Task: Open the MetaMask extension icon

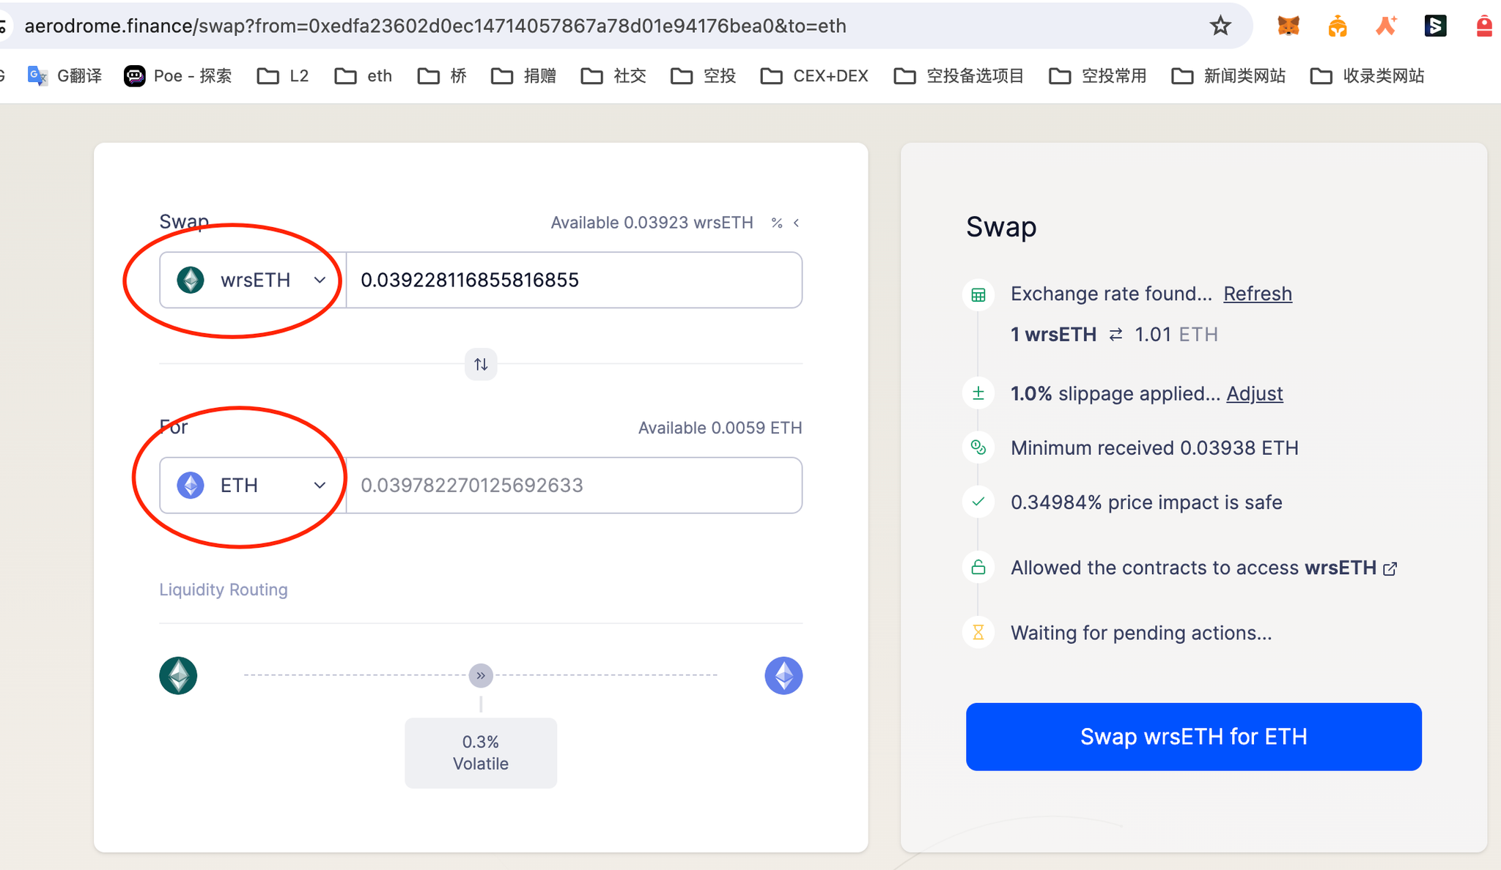Action: pos(1288,26)
